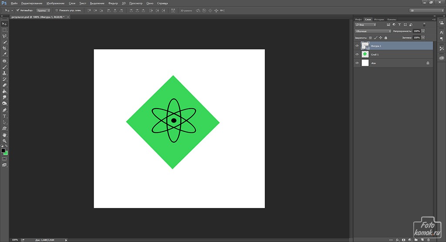Open the Layers panel flyout menu

(434, 19)
